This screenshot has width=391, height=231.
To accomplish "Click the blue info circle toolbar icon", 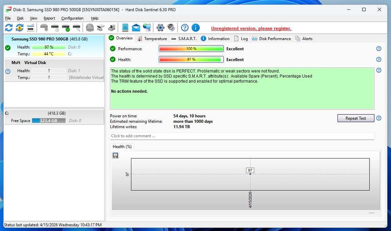I will pos(196,28).
